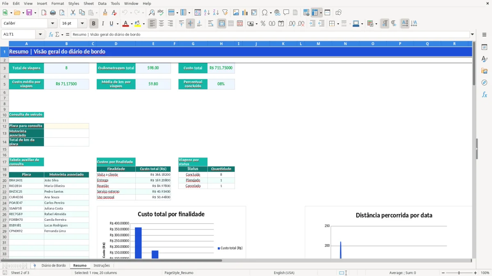Click Sort Descending icon
The height and width of the screenshot is (276, 492).
[x=216, y=13]
